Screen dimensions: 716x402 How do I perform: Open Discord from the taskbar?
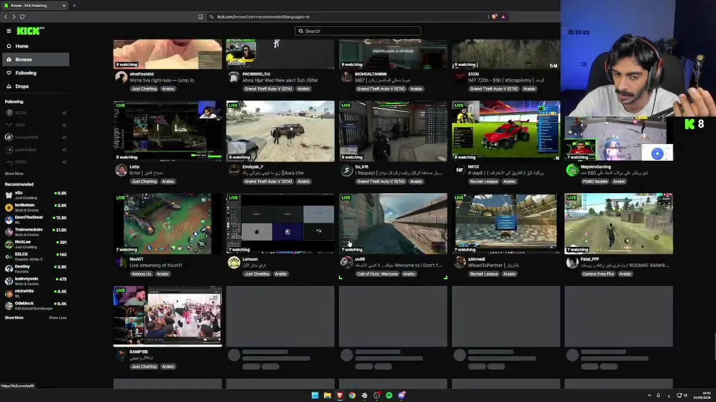click(401, 395)
